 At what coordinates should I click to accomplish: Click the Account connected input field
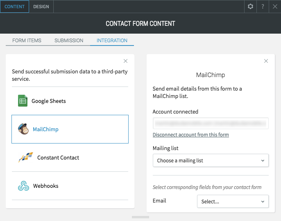pyautogui.click(x=211, y=123)
